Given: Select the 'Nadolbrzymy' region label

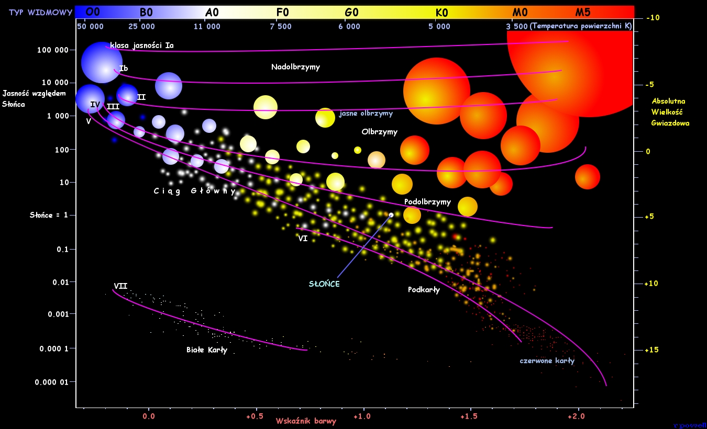Looking at the screenshot, I should pyautogui.click(x=295, y=67).
